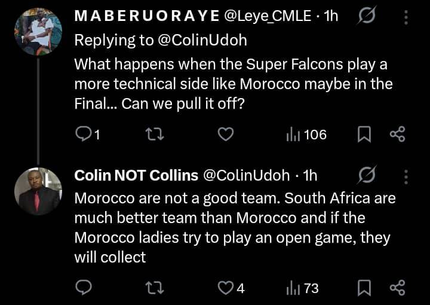Open more options menu on Colin's tweet
430x305 pixels.
pos(406,175)
